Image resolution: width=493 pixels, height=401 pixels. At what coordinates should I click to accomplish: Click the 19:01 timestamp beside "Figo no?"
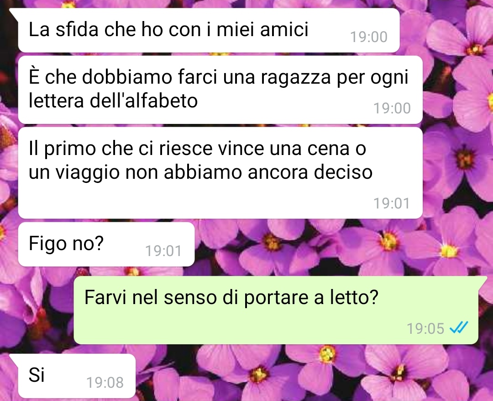coord(163,251)
